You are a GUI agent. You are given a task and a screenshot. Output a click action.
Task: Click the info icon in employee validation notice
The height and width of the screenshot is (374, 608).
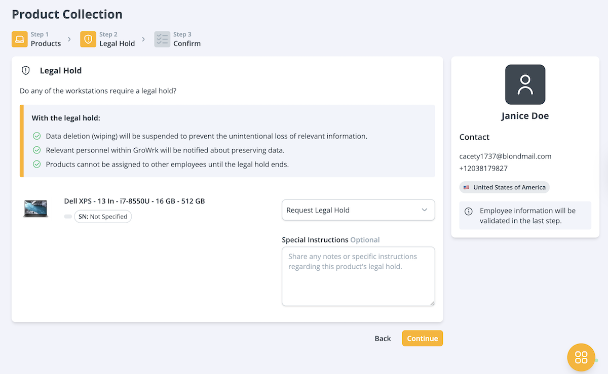(469, 211)
